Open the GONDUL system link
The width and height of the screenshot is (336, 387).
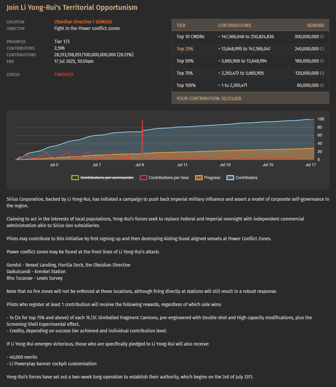[104, 22]
